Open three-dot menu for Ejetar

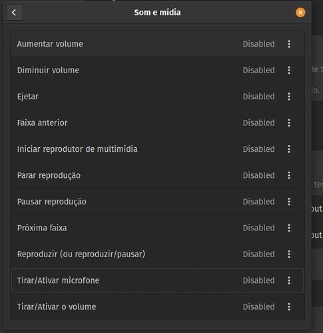point(289,97)
